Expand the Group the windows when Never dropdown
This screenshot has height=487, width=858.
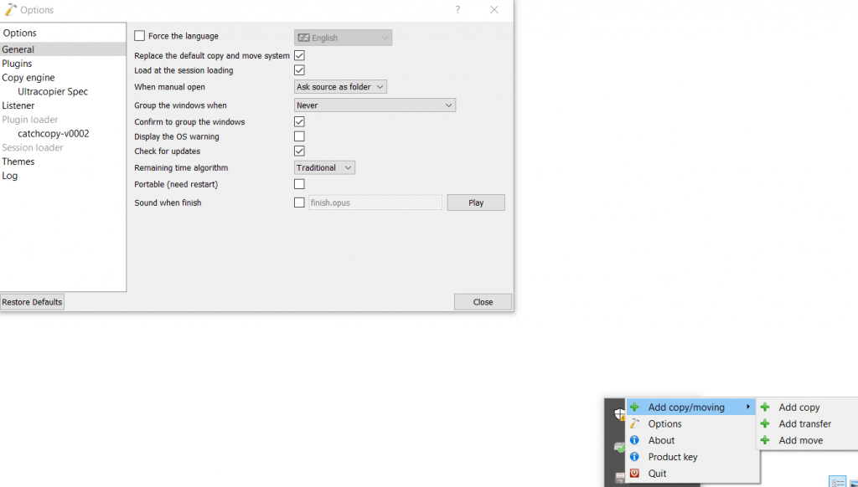tap(375, 105)
